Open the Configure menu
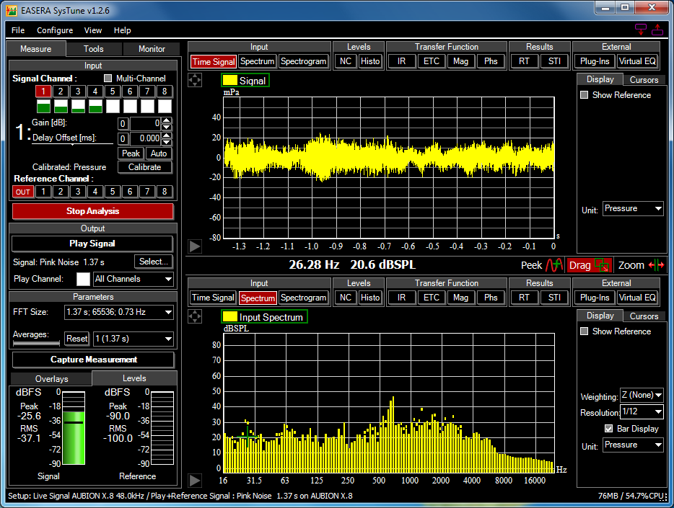Image resolution: width=674 pixels, height=508 pixels. tap(55, 30)
